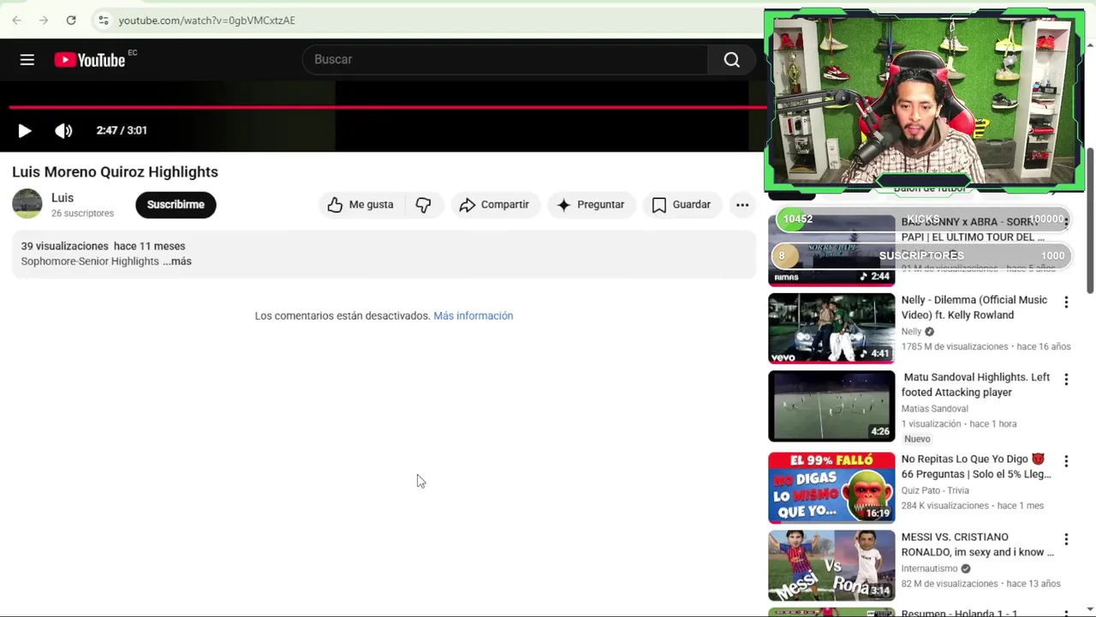Screen dimensions: 1096x617
Task: Open options menu for Nelly Dilemma video
Action: [x=1066, y=303]
